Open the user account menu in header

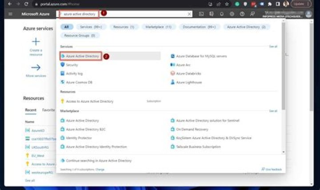pyautogui.click(x=308, y=14)
